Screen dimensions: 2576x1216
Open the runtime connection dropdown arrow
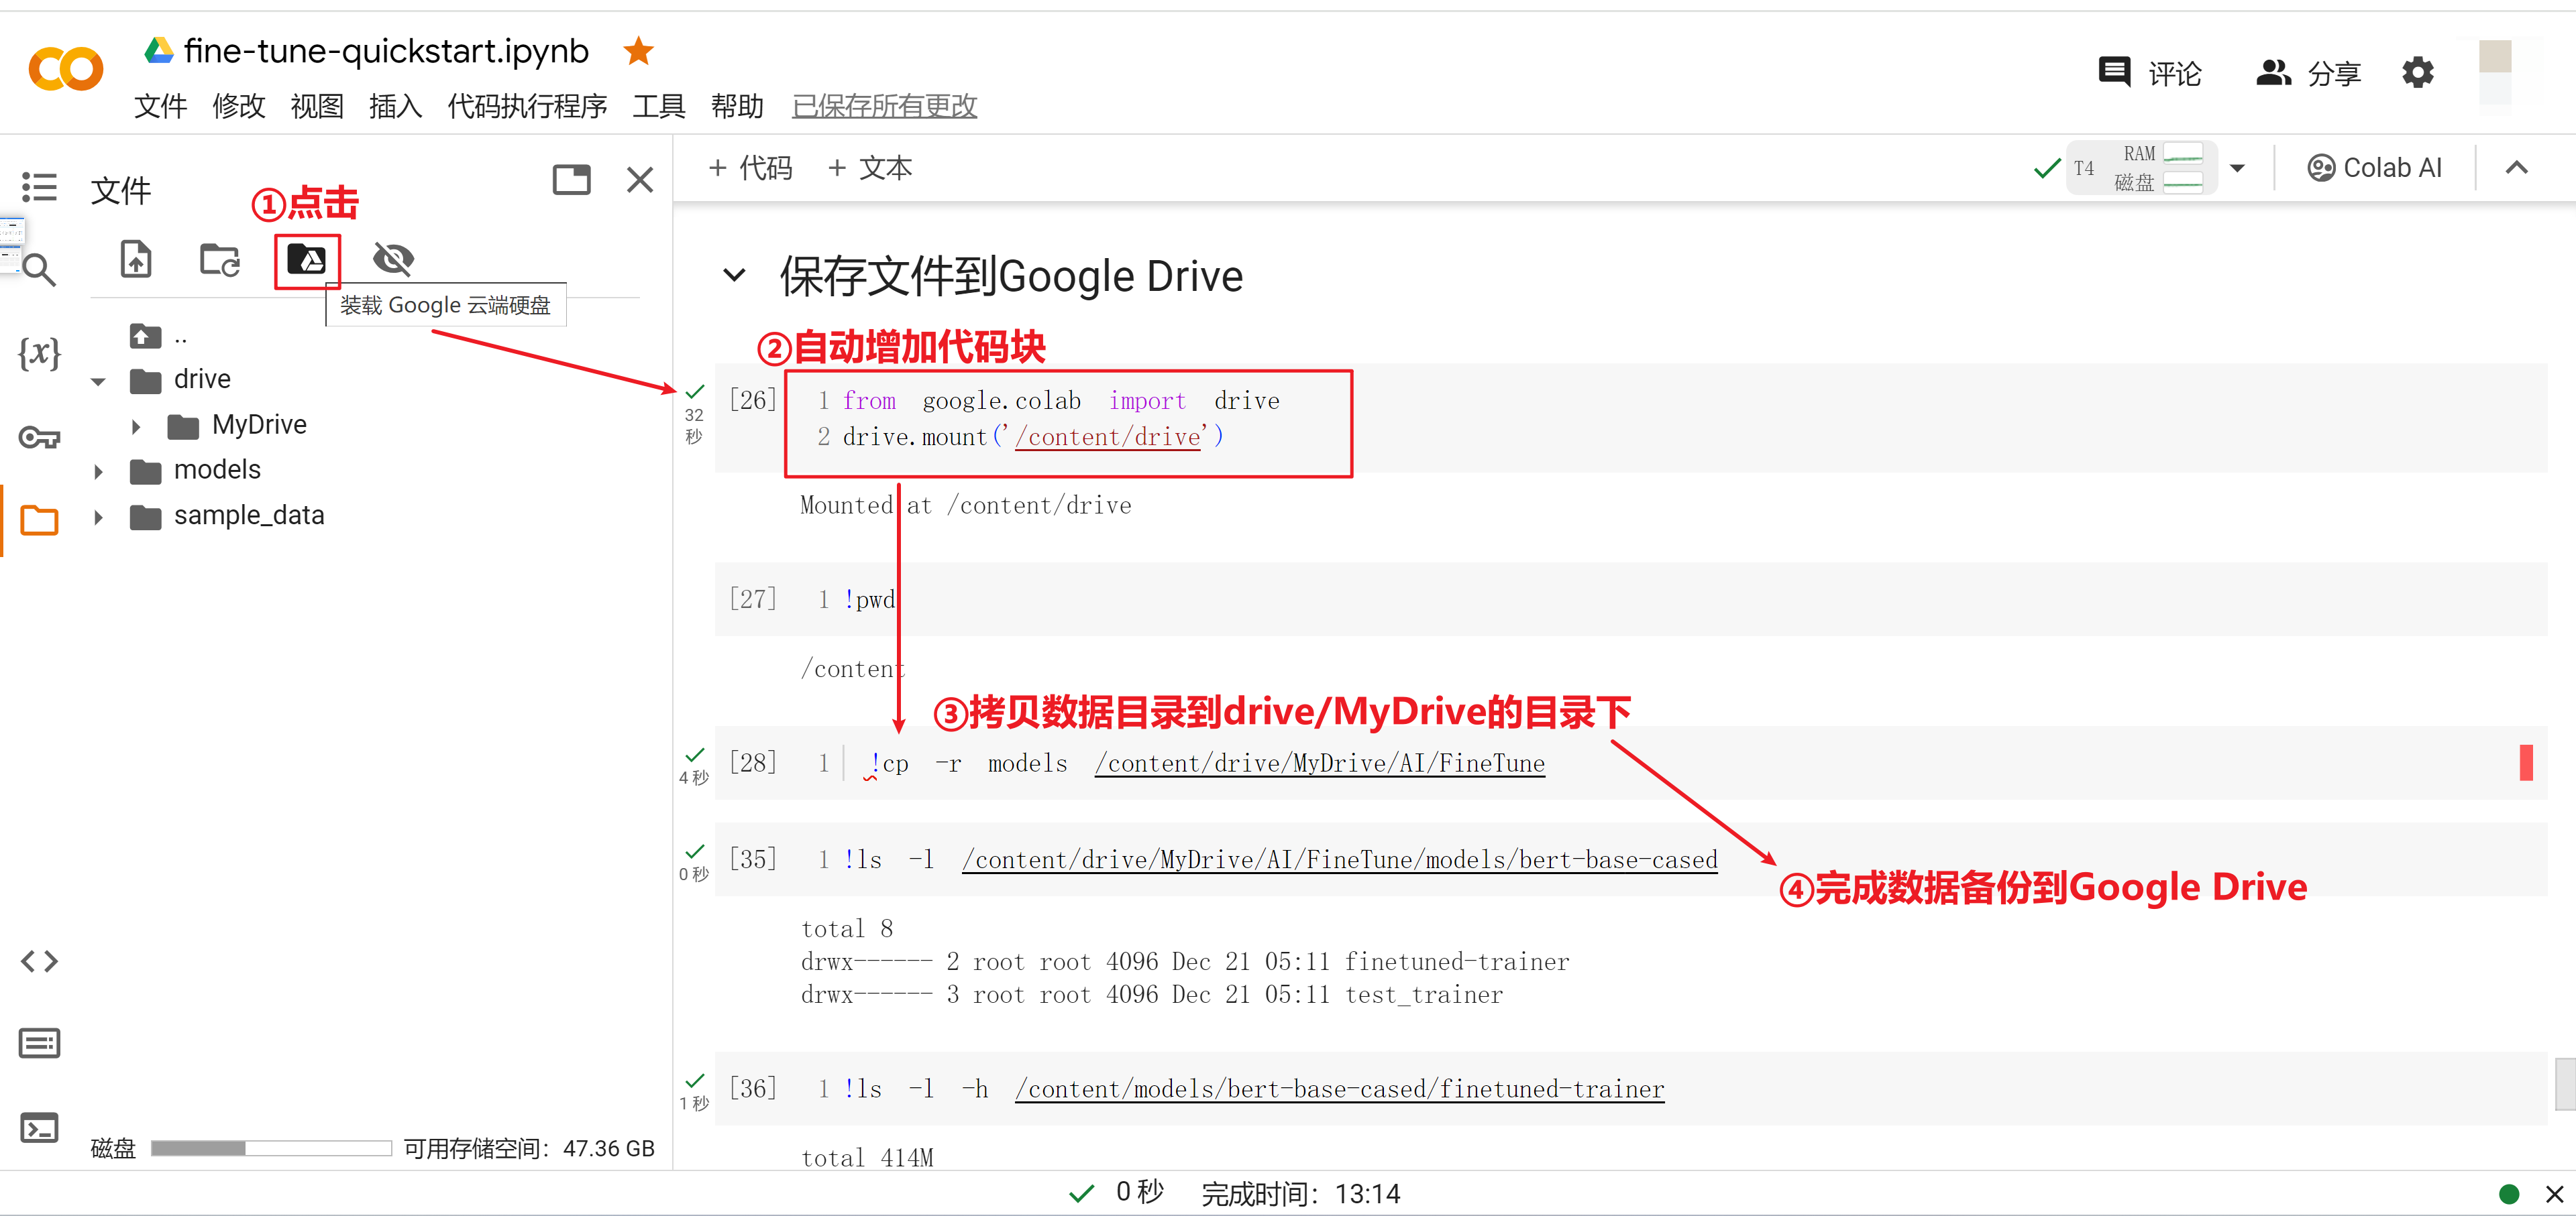pos(2237,168)
